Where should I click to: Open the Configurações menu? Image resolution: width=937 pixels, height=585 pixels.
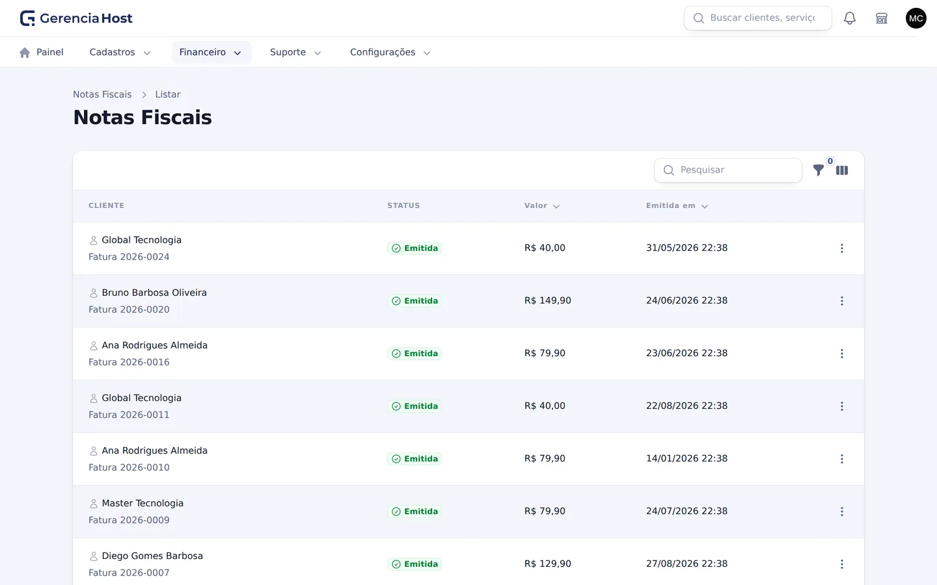click(x=390, y=52)
